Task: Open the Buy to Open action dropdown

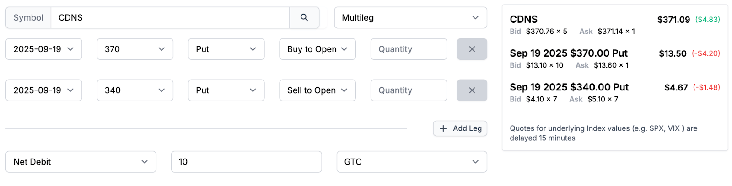Action: coord(318,49)
